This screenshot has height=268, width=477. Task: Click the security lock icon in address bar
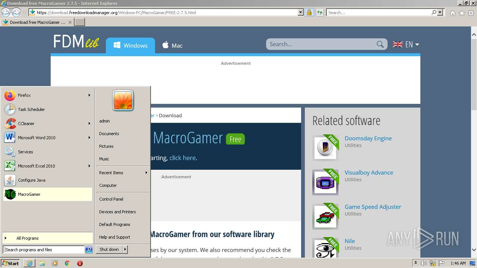click(309, 13)
